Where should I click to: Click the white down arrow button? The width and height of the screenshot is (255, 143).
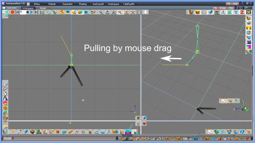tap(146, 12)
